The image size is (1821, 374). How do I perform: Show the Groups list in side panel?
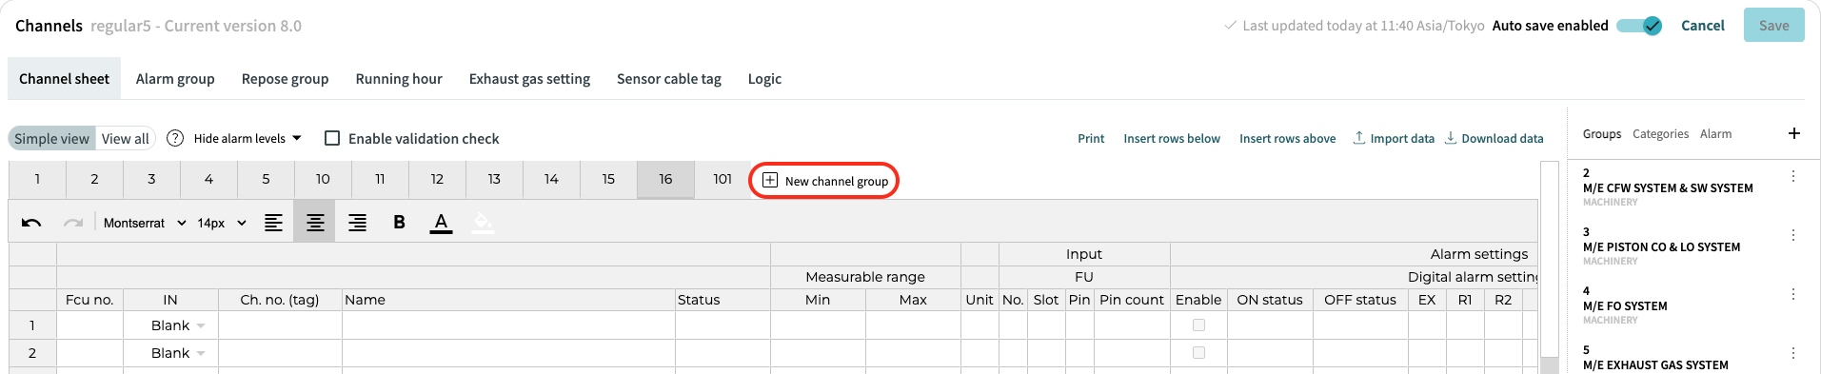coord(1602,134)
